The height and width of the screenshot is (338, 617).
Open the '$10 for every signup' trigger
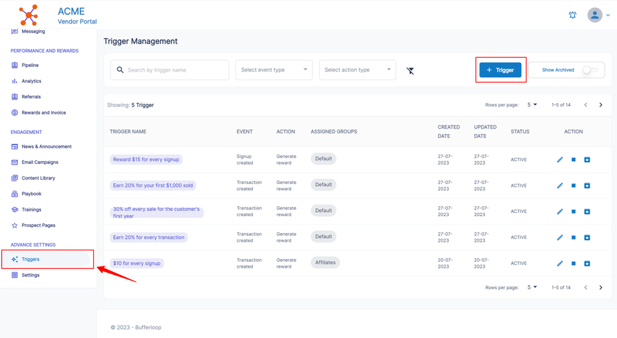137,264
